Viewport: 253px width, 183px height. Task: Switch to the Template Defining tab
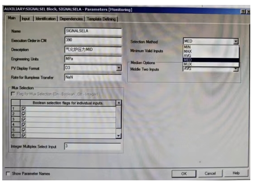(x=101, y=19)
